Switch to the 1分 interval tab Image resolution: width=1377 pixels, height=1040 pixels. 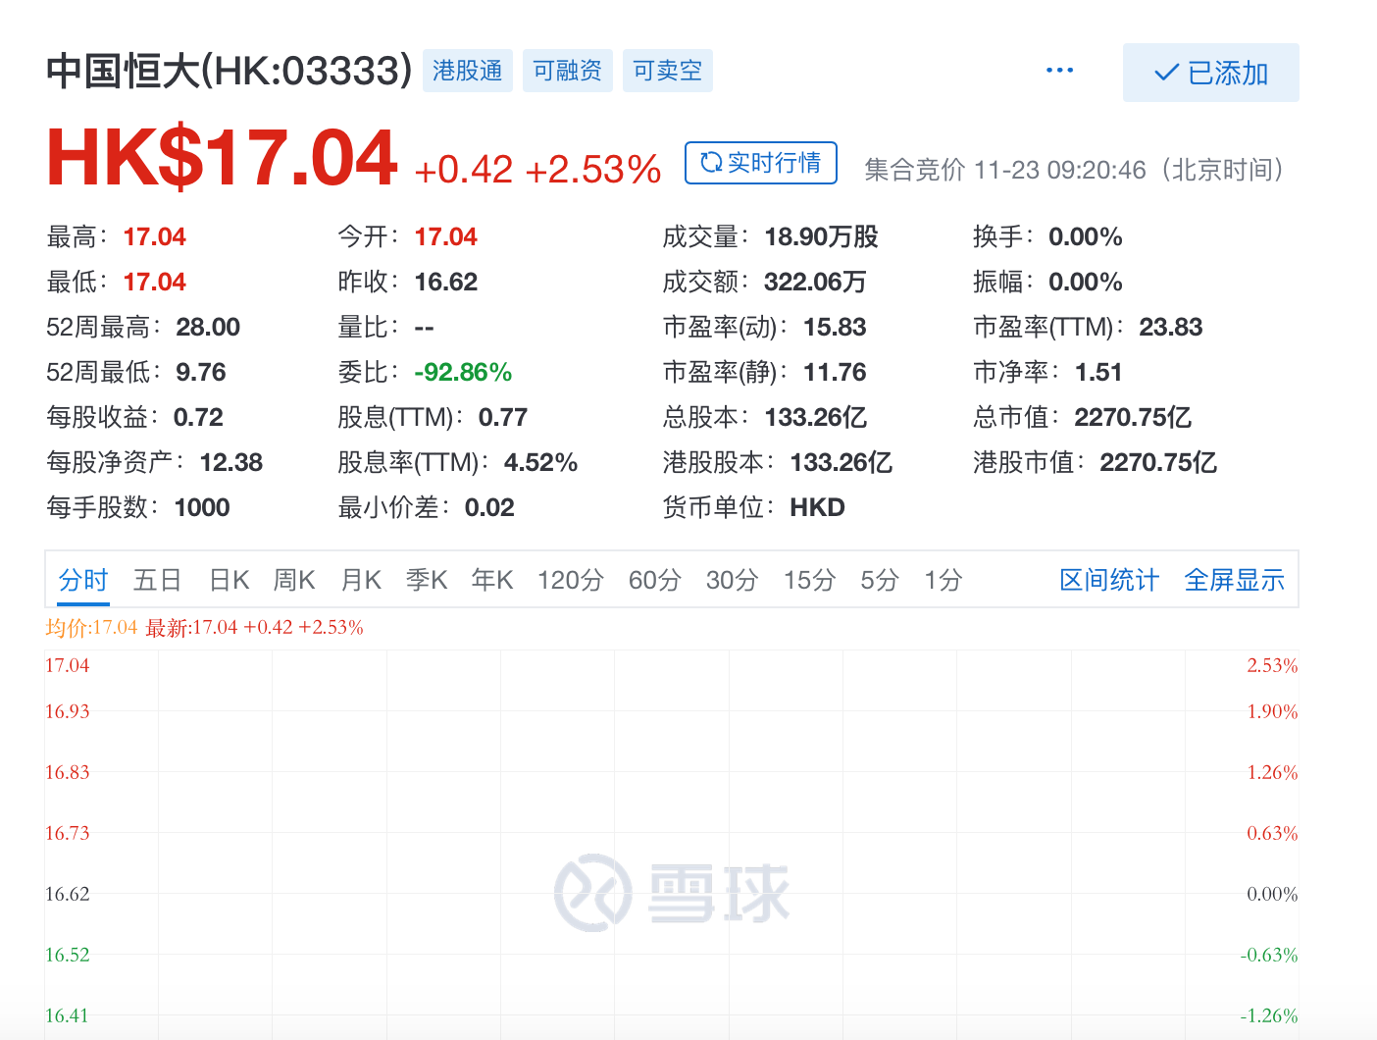[x=943, y=580]
